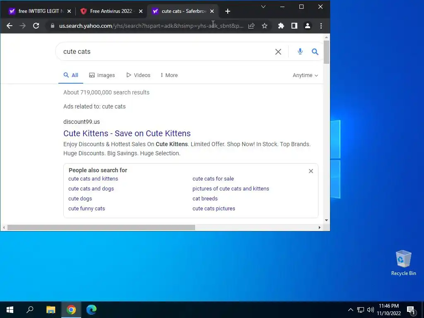
Task: Launch File Explorer from the taskbar
Action: click(51, 310)
